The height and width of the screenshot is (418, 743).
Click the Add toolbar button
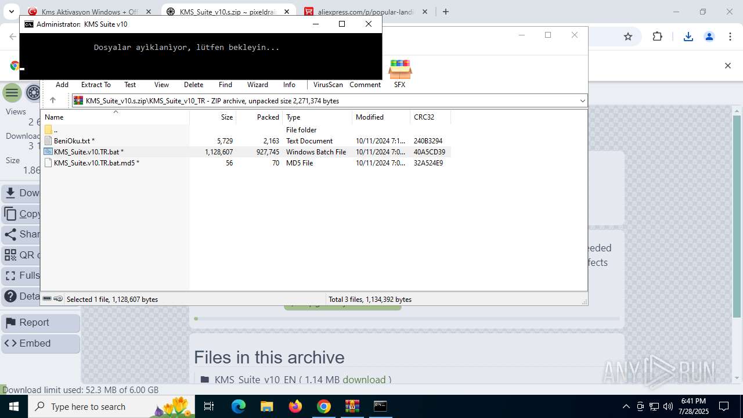pos(62,85)
